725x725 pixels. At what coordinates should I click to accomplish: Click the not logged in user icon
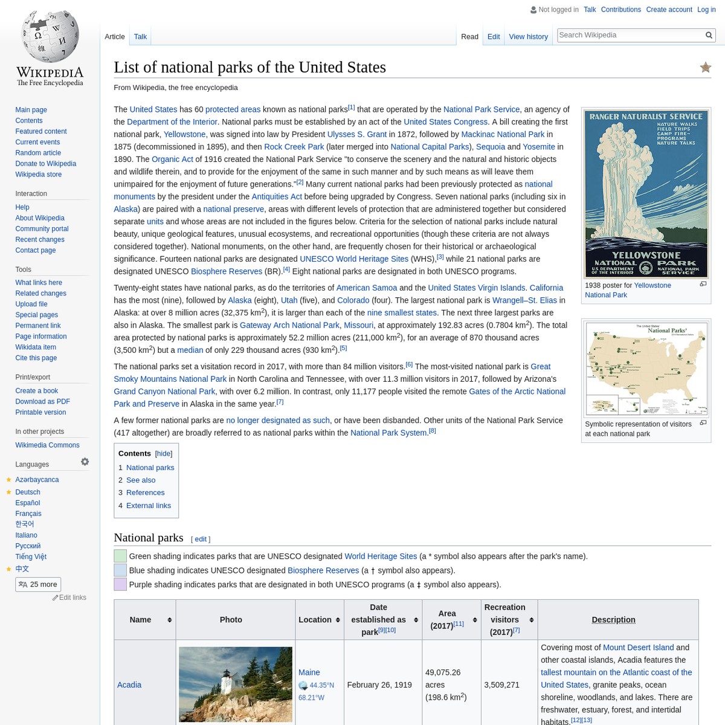tap(533, 10)
